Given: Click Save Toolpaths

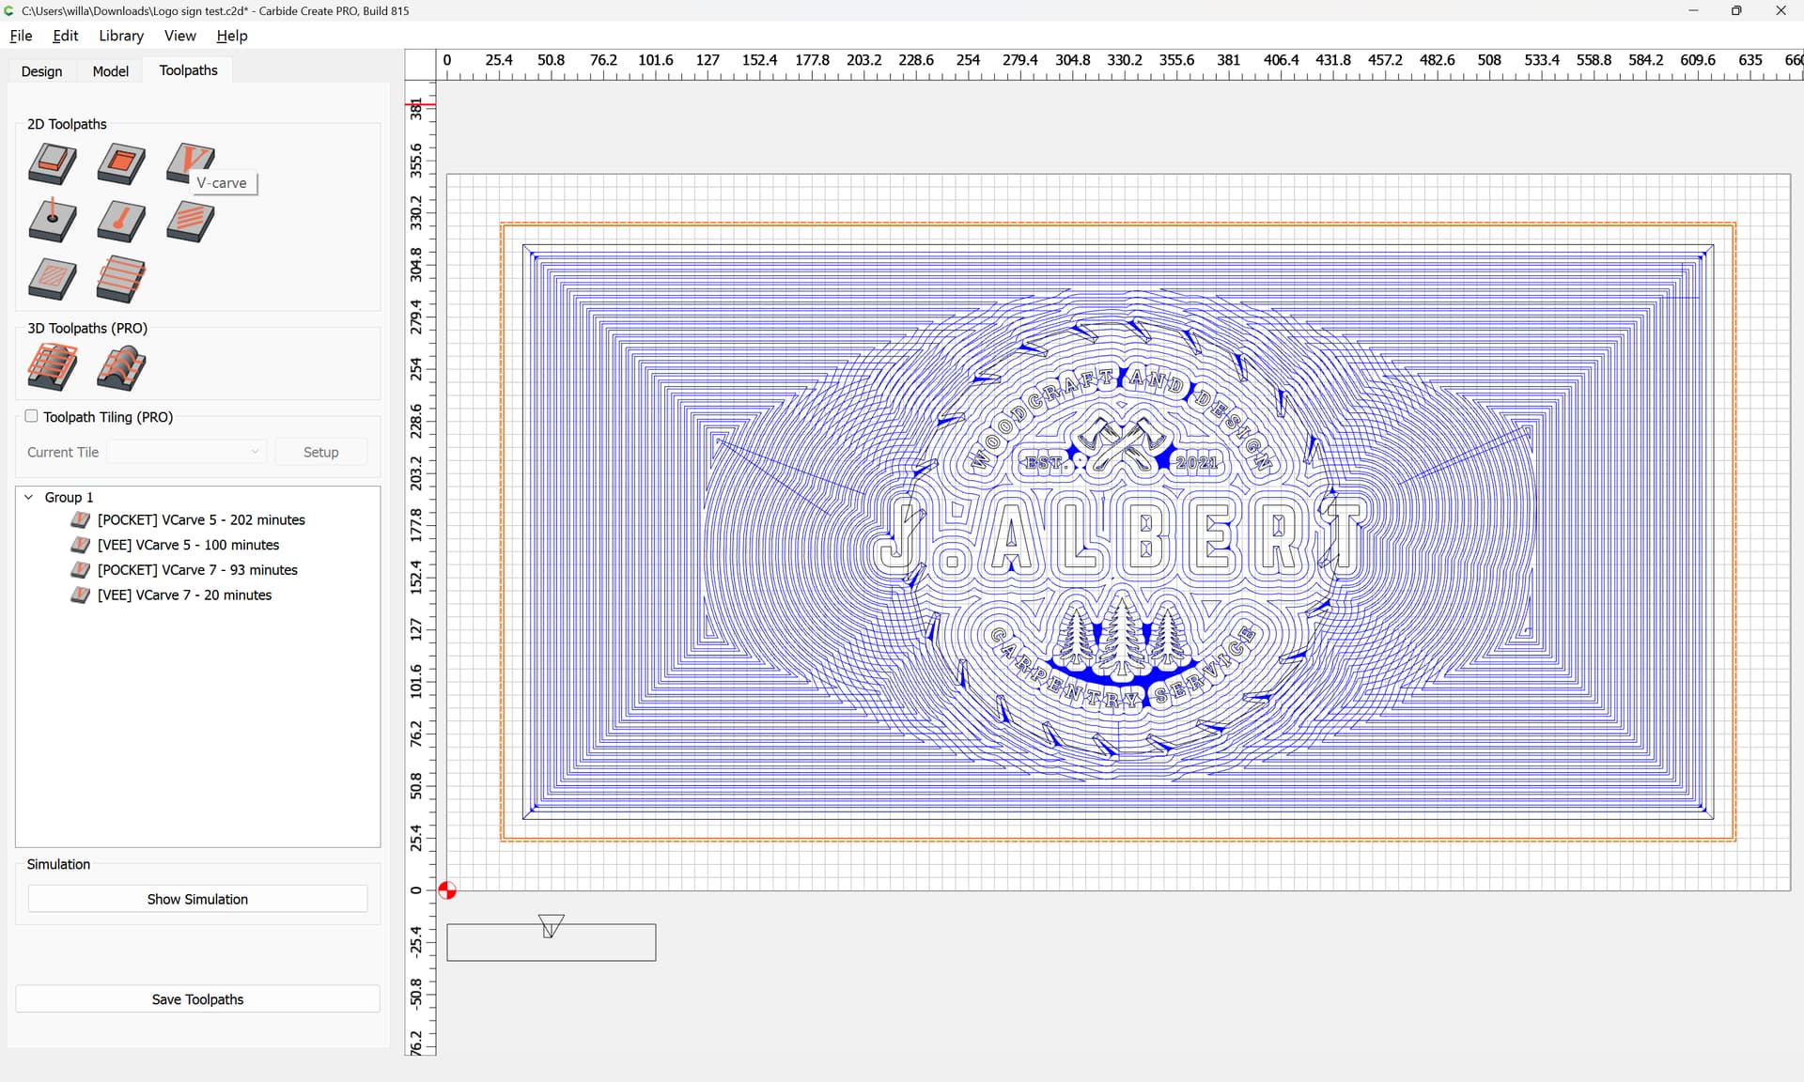Looking at the screenshot, I should coord(197,999).
